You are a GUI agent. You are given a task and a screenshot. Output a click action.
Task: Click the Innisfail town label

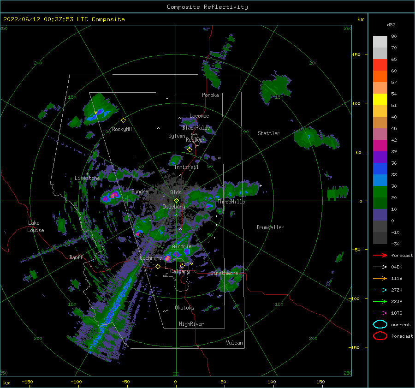coord(186,167)
